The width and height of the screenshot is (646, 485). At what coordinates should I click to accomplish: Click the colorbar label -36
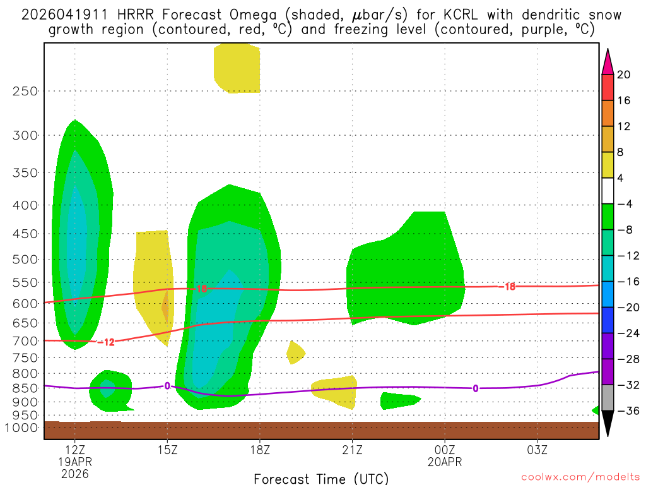point(628,410)
